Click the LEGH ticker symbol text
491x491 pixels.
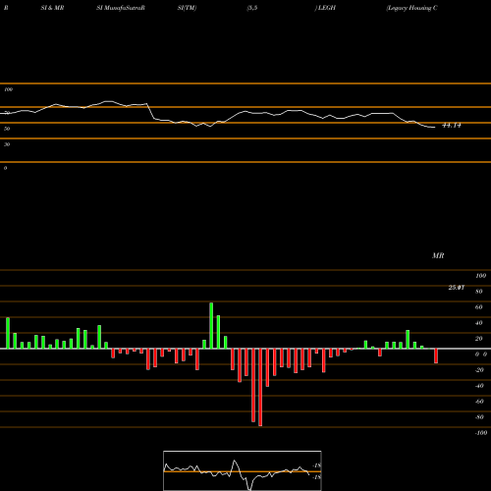(326, 8)
